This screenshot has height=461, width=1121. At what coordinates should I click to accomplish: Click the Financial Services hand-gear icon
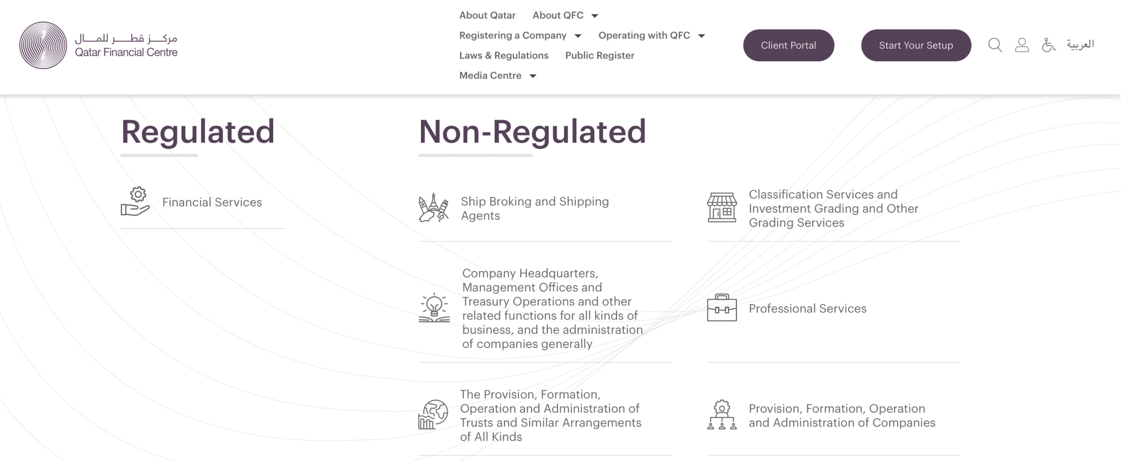[135, 202]
